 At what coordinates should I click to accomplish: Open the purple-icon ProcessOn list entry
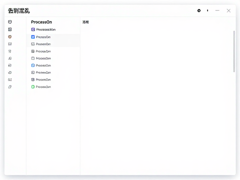click(x=43, y=30)
